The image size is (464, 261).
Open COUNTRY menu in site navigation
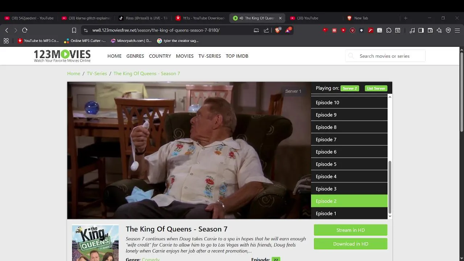pos(160,56)
